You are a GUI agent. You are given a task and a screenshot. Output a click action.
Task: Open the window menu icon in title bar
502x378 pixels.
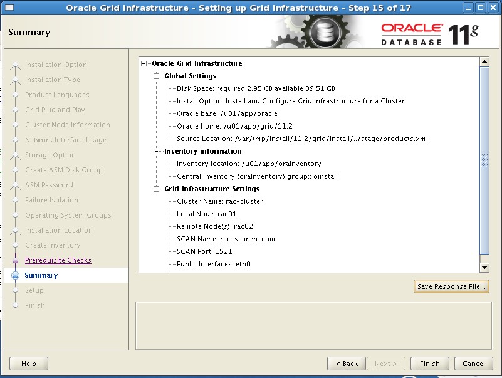coord(9,8)
